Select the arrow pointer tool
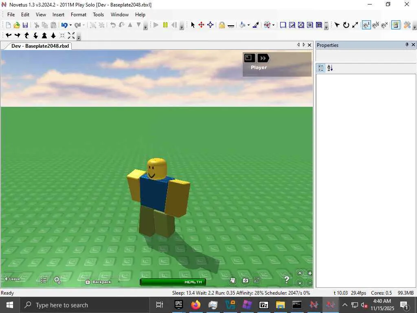The height and width of the screenshot is (313, 417). pyautogui.click(x=193, y=25)
